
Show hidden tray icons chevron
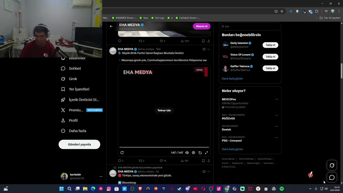(x=310, y=189)
